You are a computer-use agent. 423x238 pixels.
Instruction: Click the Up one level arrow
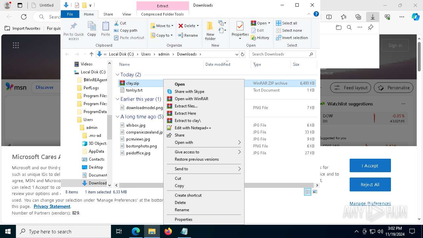pos(92,54)
